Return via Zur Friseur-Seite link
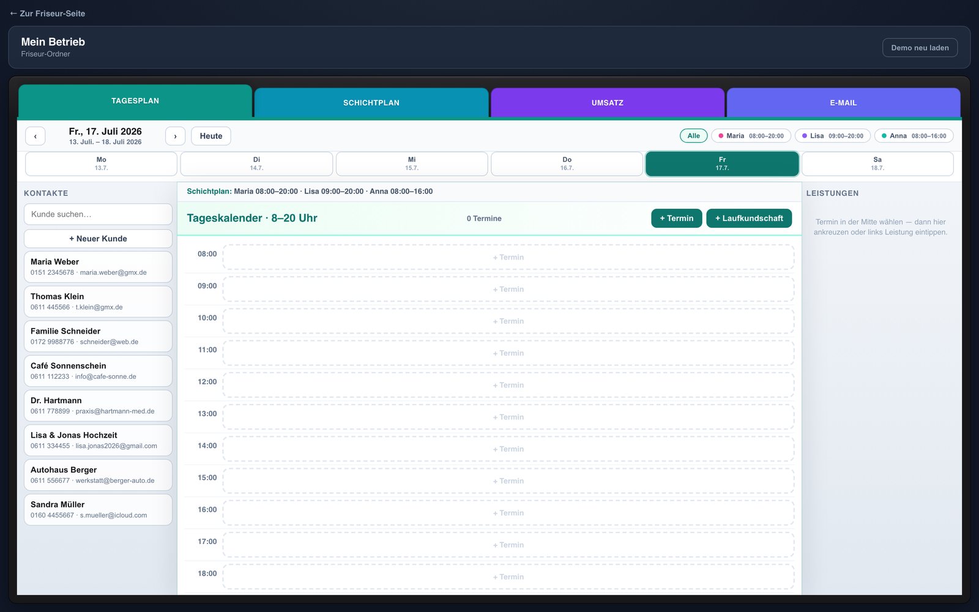The width and height of the screenshot is (979, 612). (47, 13)
